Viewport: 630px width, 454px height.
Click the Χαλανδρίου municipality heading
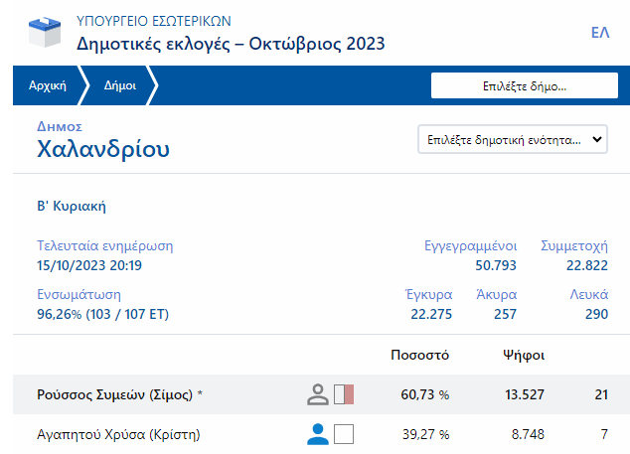point(103,150)
